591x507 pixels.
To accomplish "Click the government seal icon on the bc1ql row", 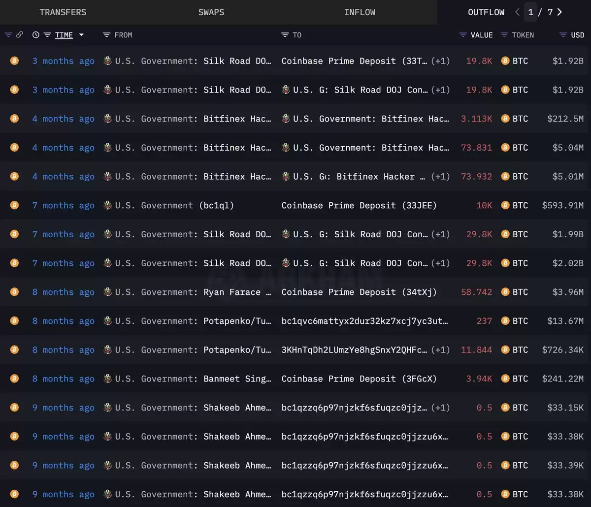I will tap(108, 205).
